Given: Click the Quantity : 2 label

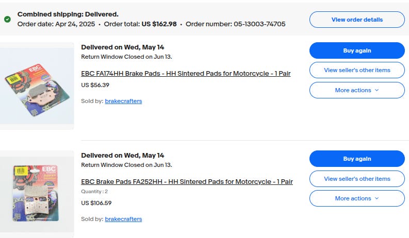Looking at the screenshot, I should click(x=94, y=192).
